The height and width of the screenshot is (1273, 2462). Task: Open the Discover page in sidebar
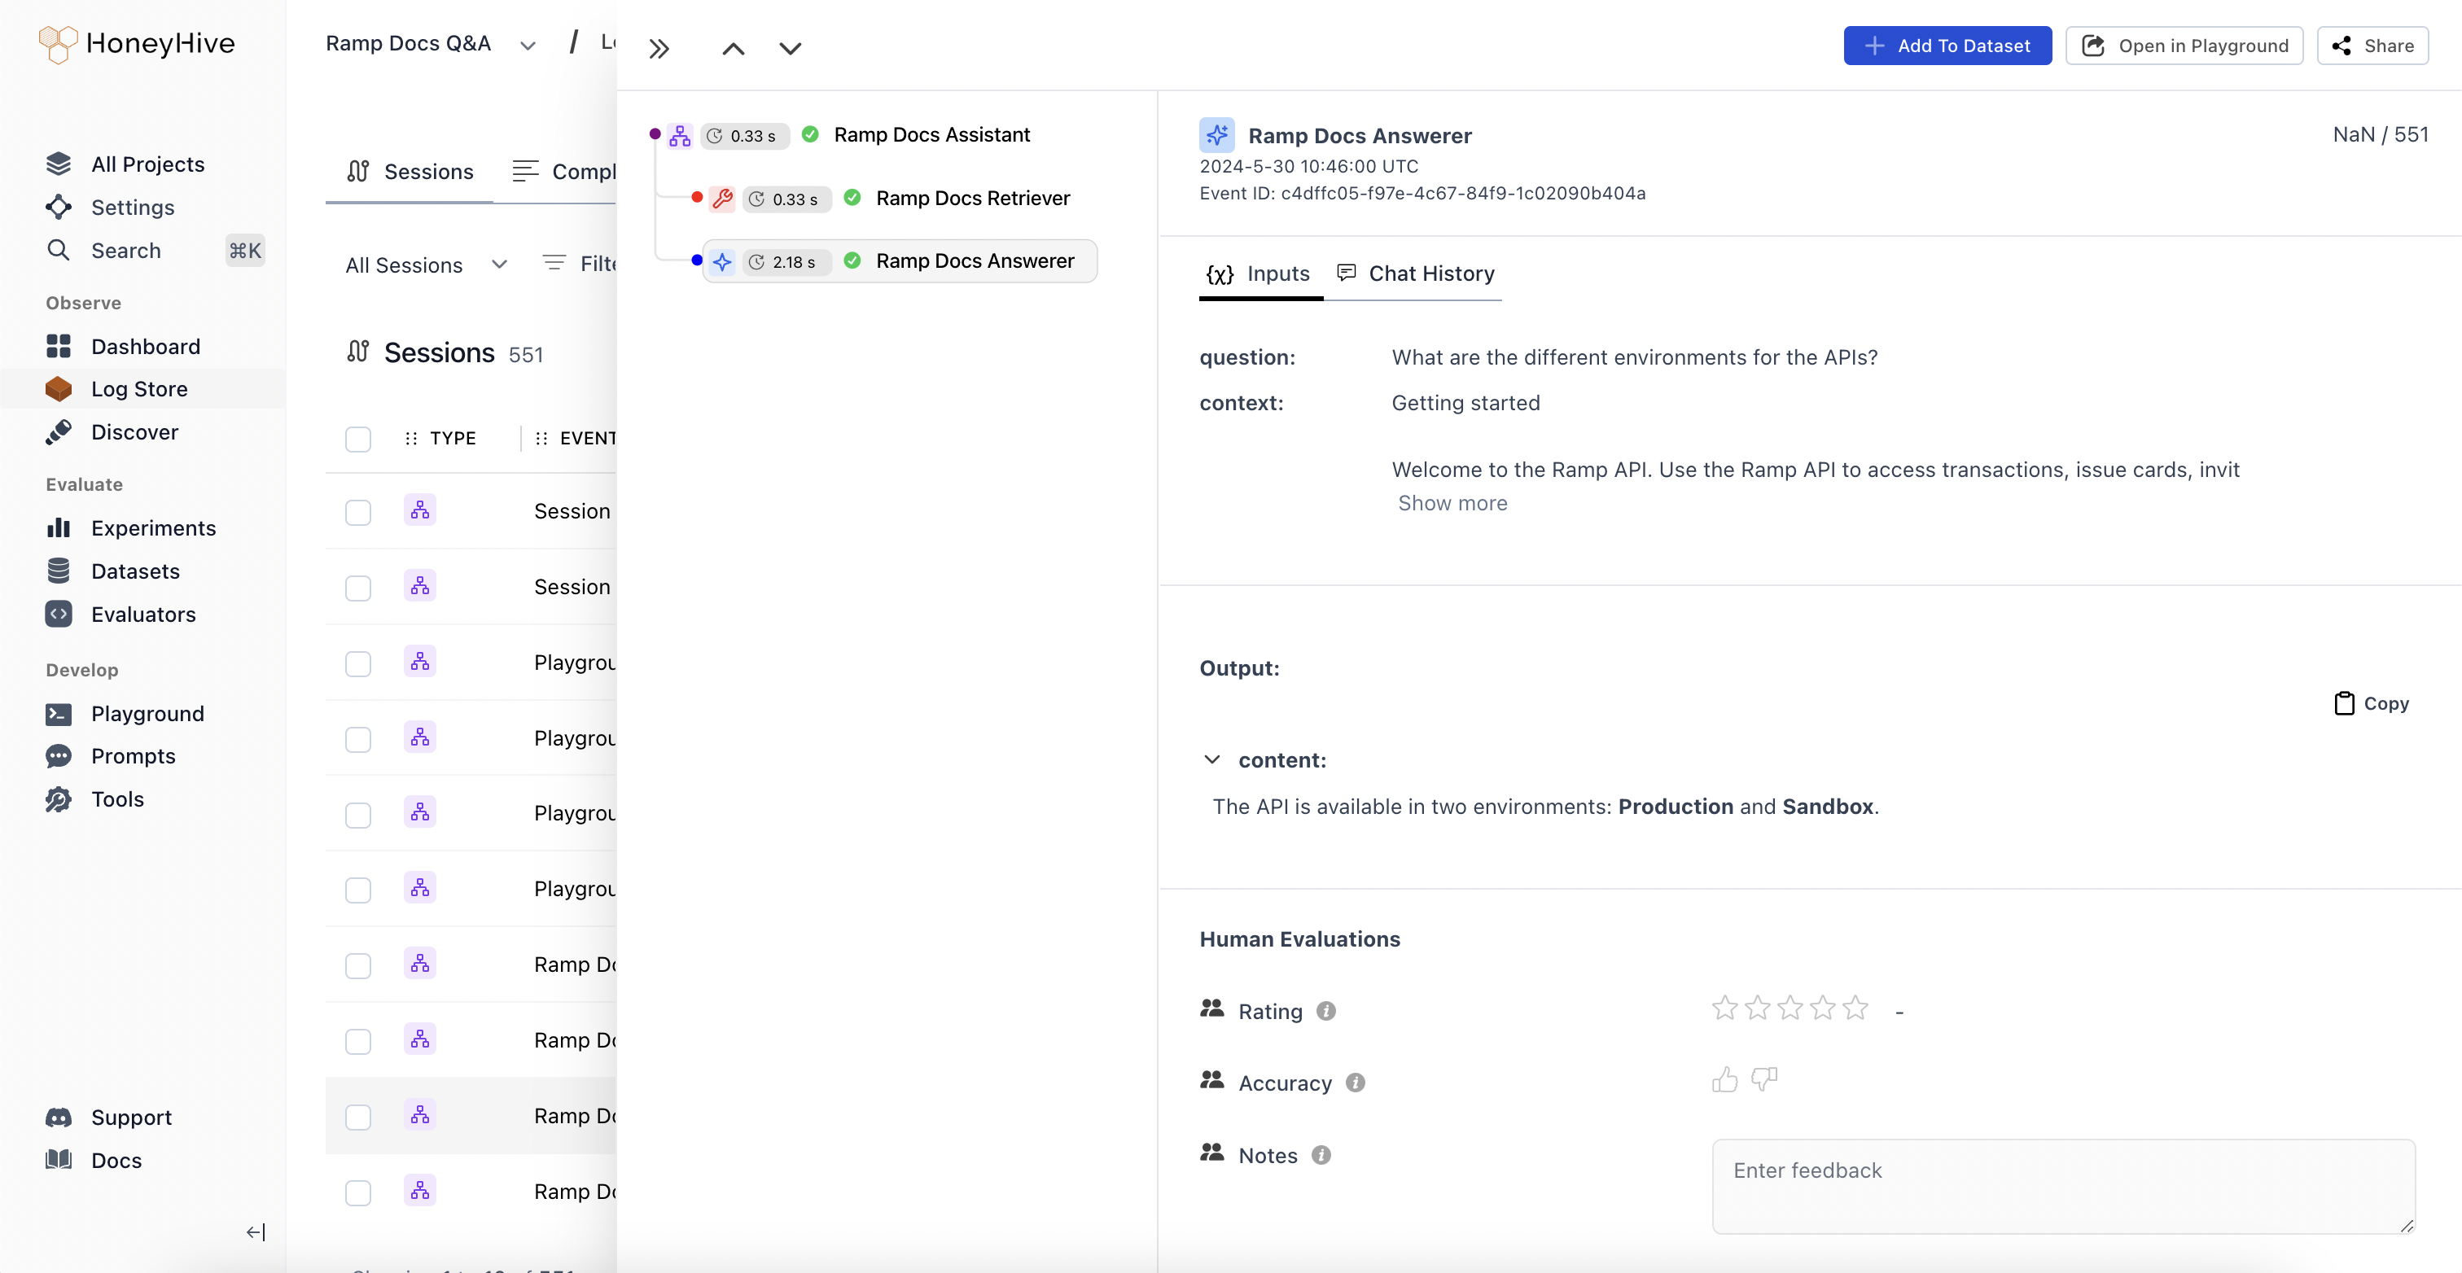pos(135,432)
